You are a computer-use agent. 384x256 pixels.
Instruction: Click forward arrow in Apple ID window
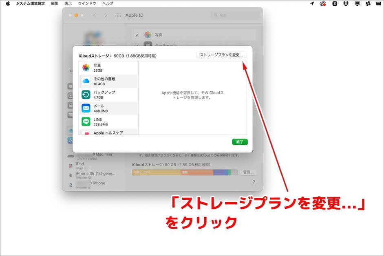point(106,15)
